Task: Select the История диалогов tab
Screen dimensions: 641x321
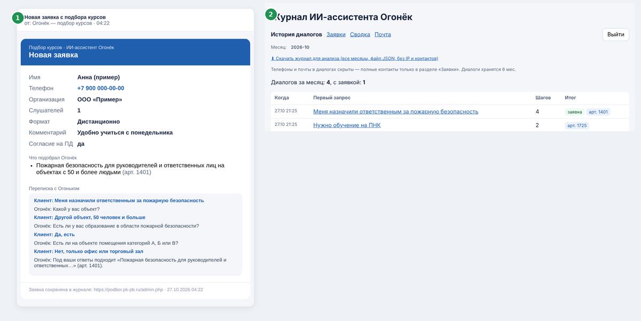Action: click(x=296, y=34)
